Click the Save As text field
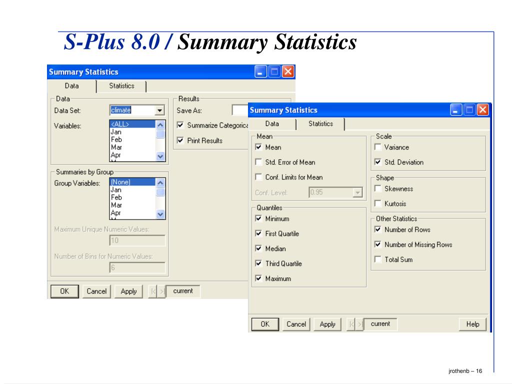The height and width of the screenshot is (384, 512). pyautogui.click(x=240, y=110)
